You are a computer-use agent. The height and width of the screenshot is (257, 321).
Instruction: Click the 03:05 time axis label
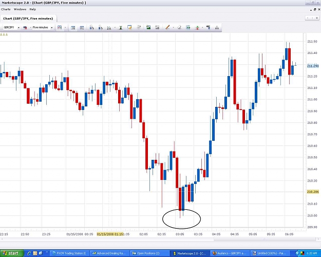tap(180, 234)
